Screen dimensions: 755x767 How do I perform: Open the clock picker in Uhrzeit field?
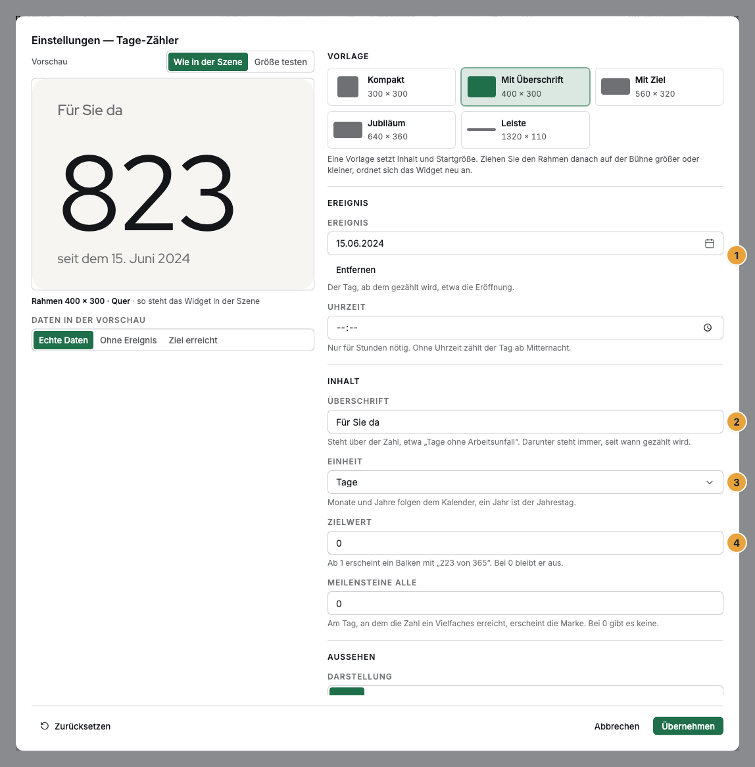point(708,328)
